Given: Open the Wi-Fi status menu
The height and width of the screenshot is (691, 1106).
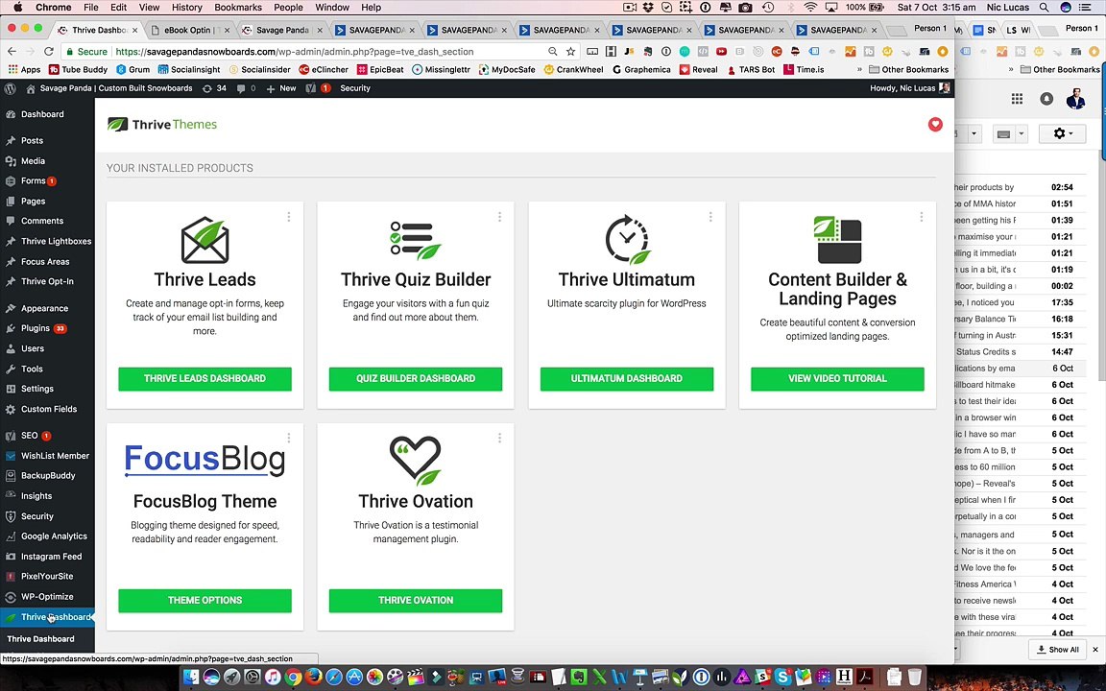Looking at the screenshot, I should click(810, 7).
